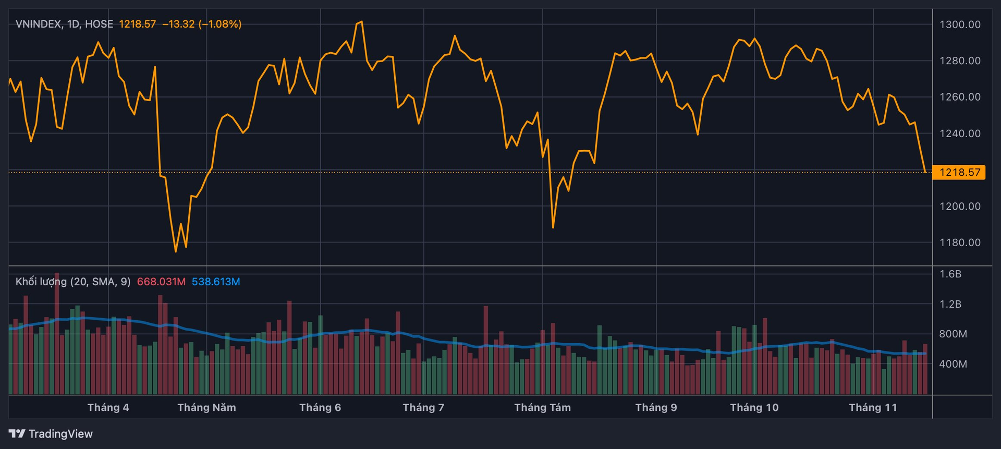Click the −13.32 (−1.08%) change label
This screenshot has height=449, width=1001.
(202, 24)
